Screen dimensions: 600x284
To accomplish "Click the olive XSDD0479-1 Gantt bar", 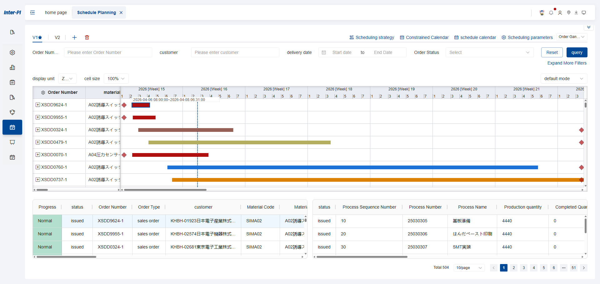I will 239,142.
